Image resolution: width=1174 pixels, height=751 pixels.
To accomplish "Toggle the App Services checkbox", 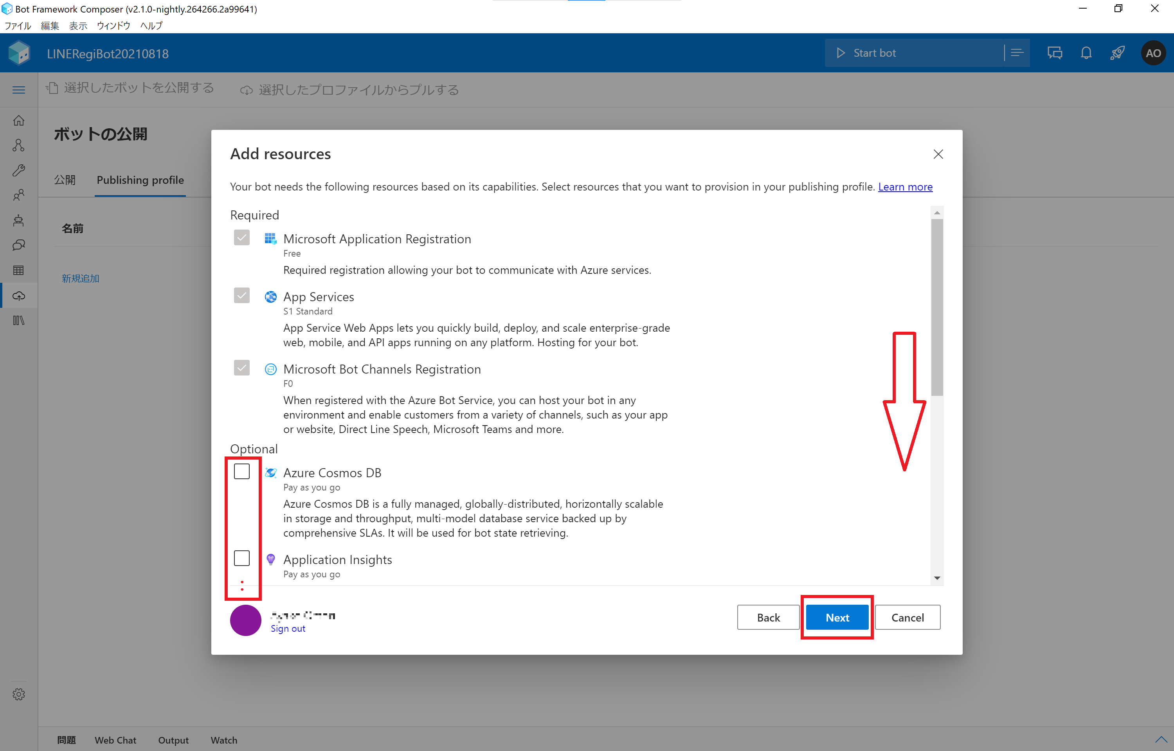I will pos(241,296).
